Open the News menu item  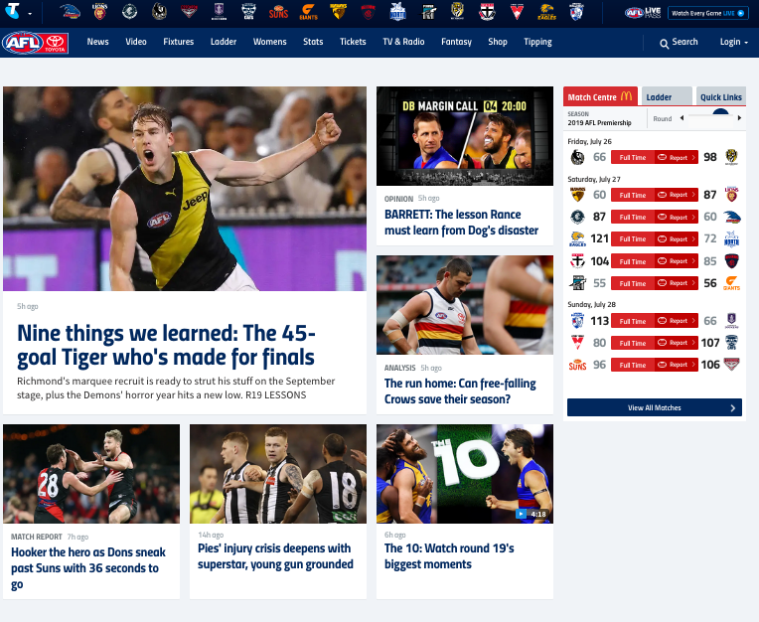[97, 42]
